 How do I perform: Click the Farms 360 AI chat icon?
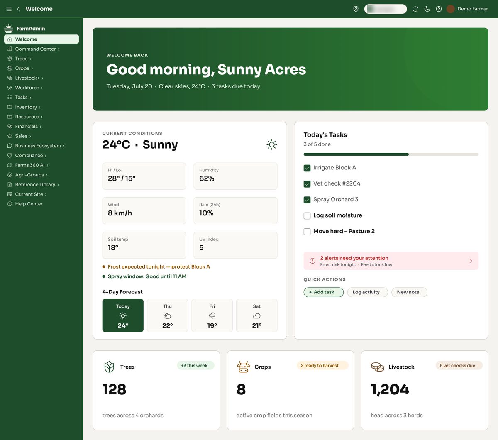pos(10,165)
